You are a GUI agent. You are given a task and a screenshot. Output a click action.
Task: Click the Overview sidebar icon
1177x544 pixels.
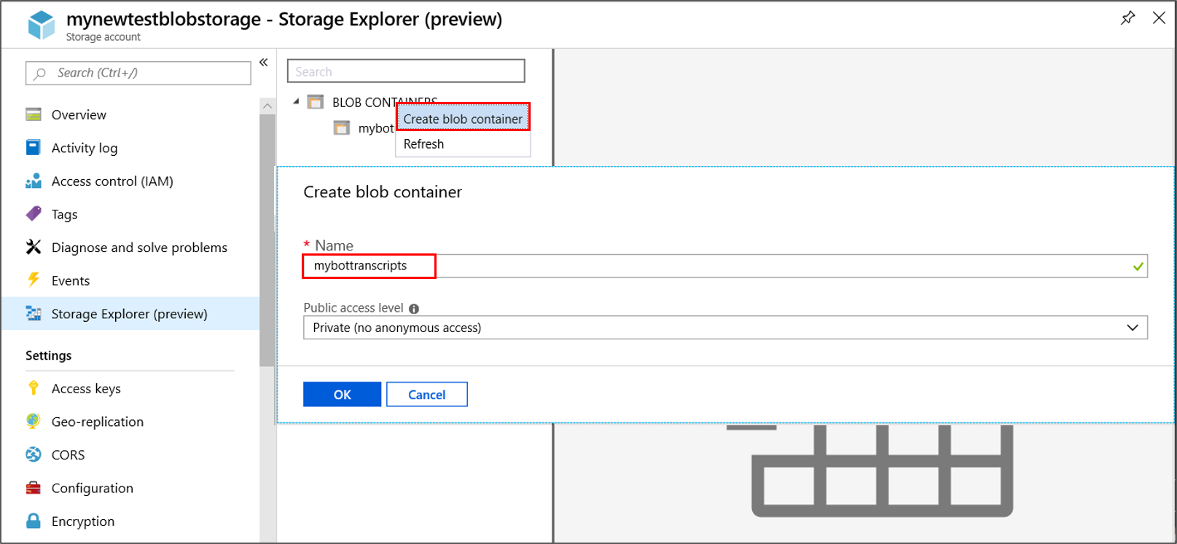pos(34,115)
